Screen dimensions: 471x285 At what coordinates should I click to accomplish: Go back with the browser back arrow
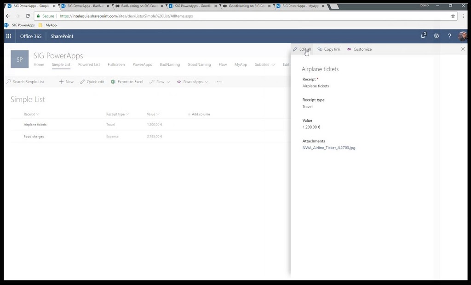[x=8, y=16]
